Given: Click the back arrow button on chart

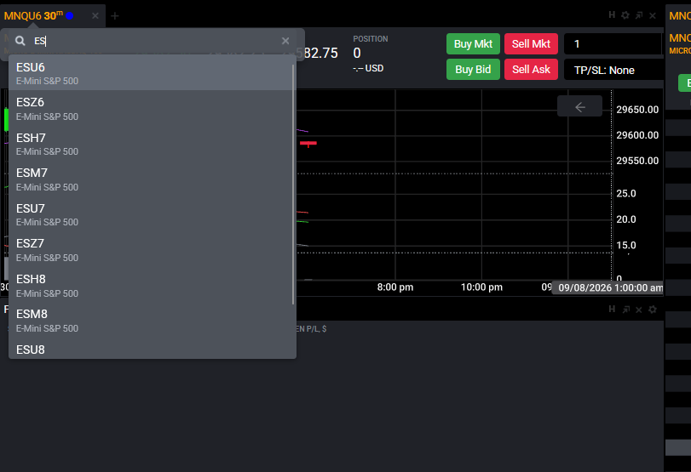Looking at the screenshot, I should (x=580, y=107).
